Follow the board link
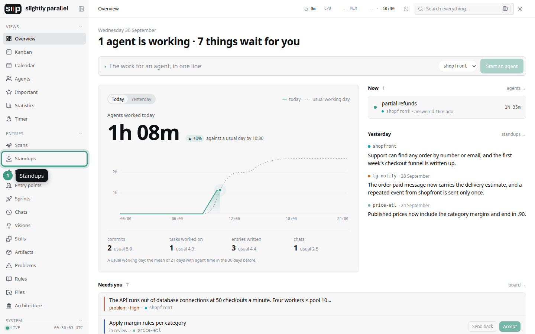 pyautogui.click(x=517, y=285)
